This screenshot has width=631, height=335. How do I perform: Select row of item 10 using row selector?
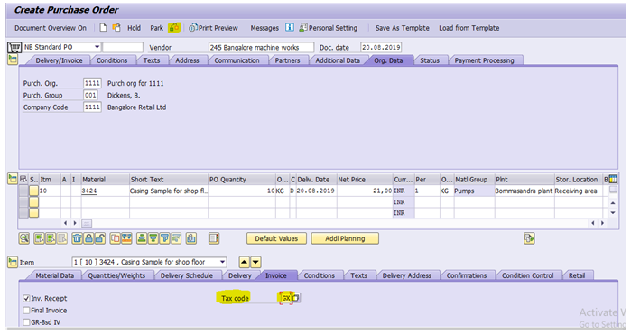click(23, 191)
